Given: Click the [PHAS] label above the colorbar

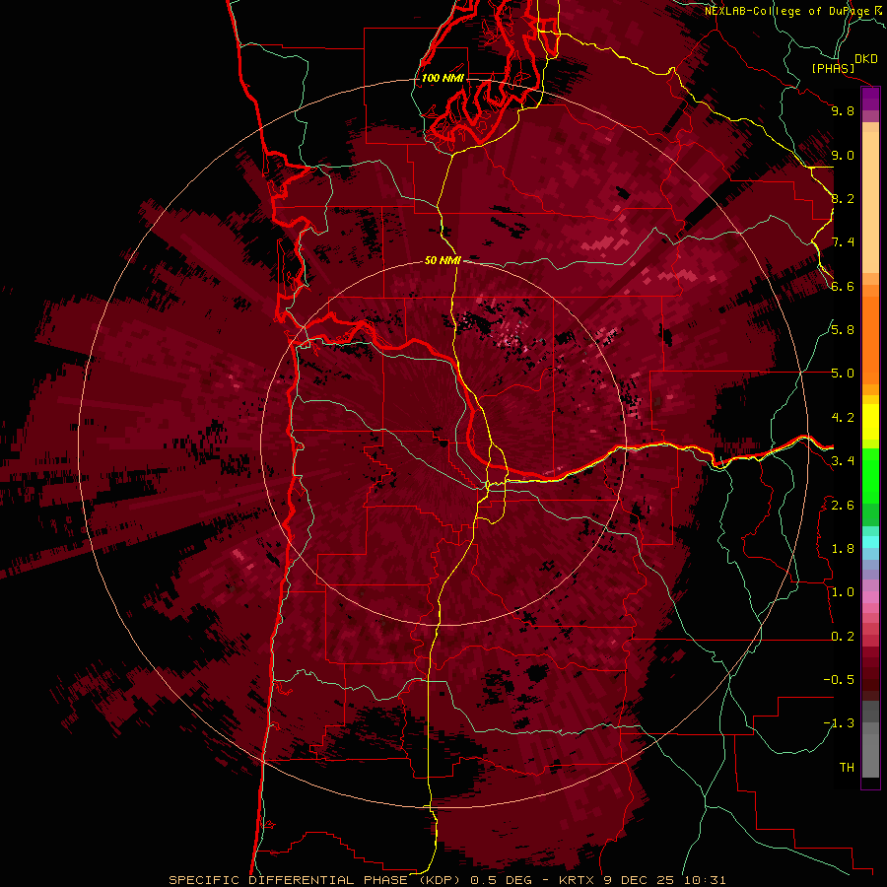Looking at the screenshot, I should tap(833, 69).
